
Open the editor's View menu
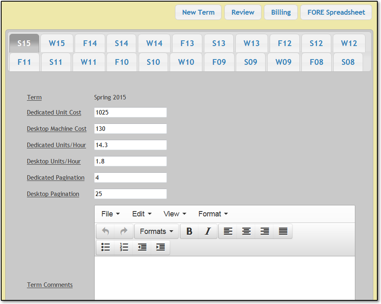pos(175,214)
